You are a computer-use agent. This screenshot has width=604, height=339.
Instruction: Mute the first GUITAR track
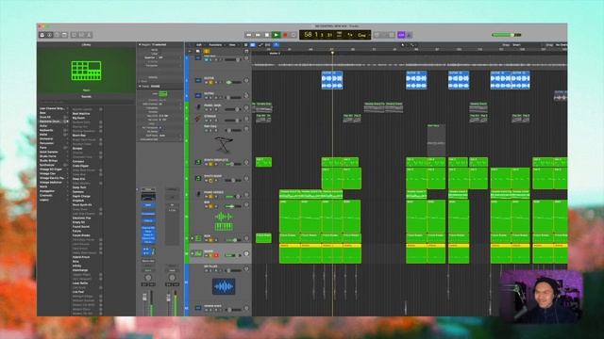pos(207,82)
